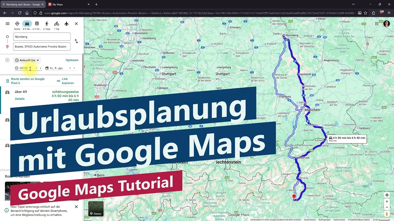
Task: Open the Google apps grid
Action: coord(376,24)
